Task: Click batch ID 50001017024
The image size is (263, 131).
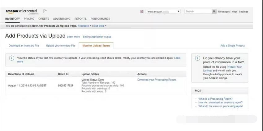Action: point(65,85)
